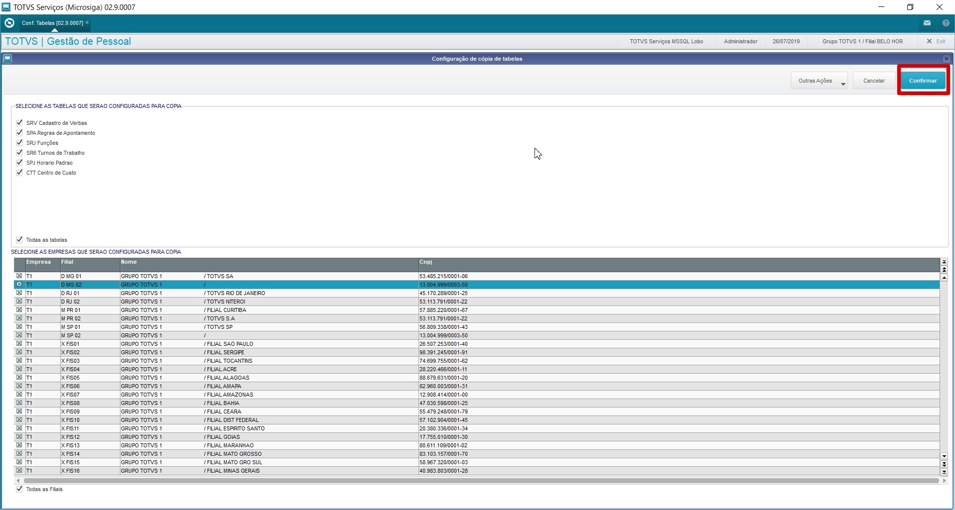Toggle Todas as Filiais checkbox
Screen dimensions: 955x510
(x=19, y=489)
